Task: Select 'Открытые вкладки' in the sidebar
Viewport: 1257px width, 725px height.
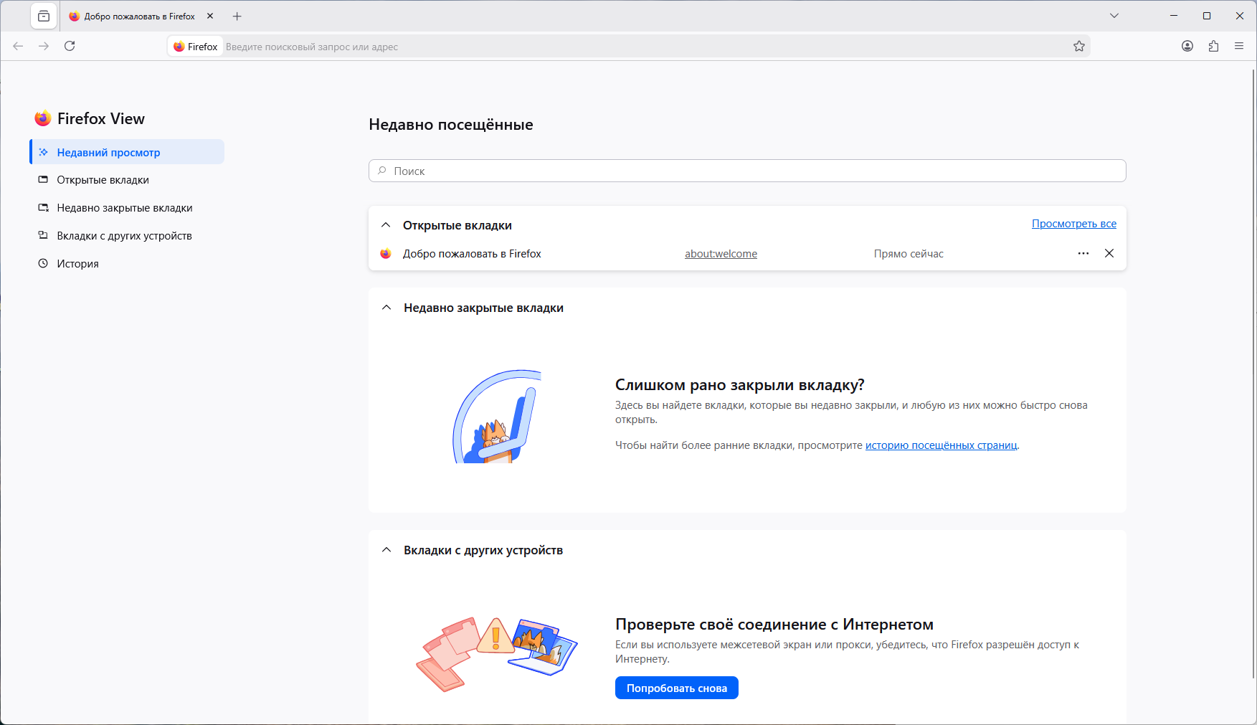Action: 127,180
